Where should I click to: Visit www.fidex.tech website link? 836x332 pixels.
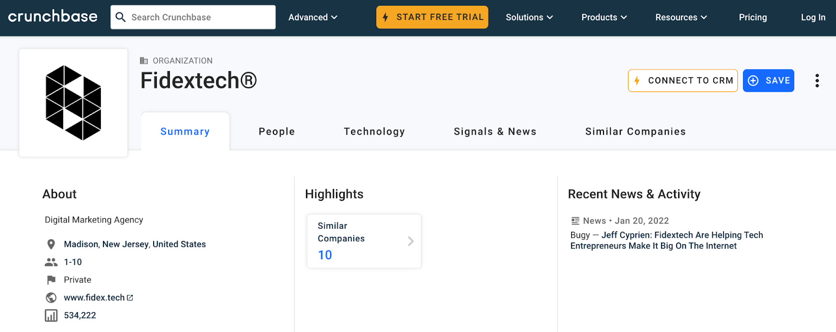pos(94,298)
